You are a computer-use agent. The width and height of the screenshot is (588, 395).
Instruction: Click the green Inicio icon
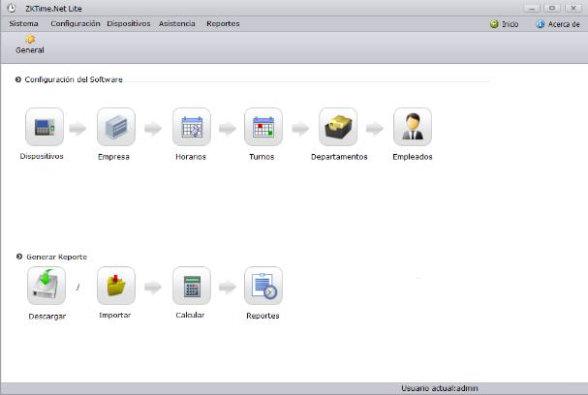pos(494,24)
